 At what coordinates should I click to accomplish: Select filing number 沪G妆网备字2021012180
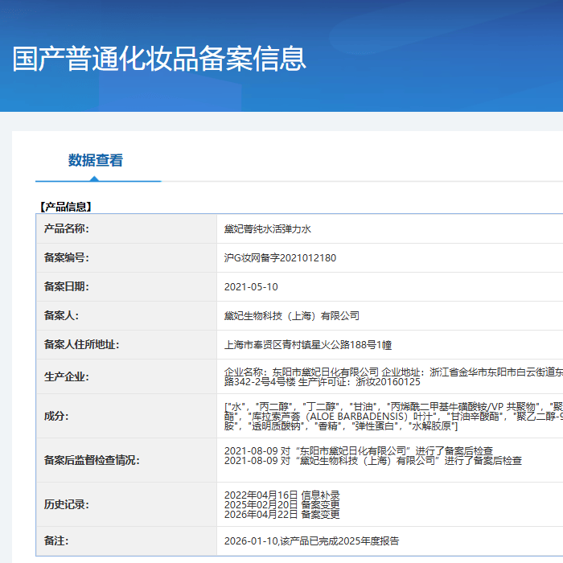point(280,258)
